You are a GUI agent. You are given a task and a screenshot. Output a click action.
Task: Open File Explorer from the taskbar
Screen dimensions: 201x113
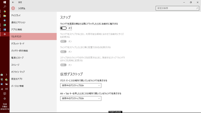[5, 16]
